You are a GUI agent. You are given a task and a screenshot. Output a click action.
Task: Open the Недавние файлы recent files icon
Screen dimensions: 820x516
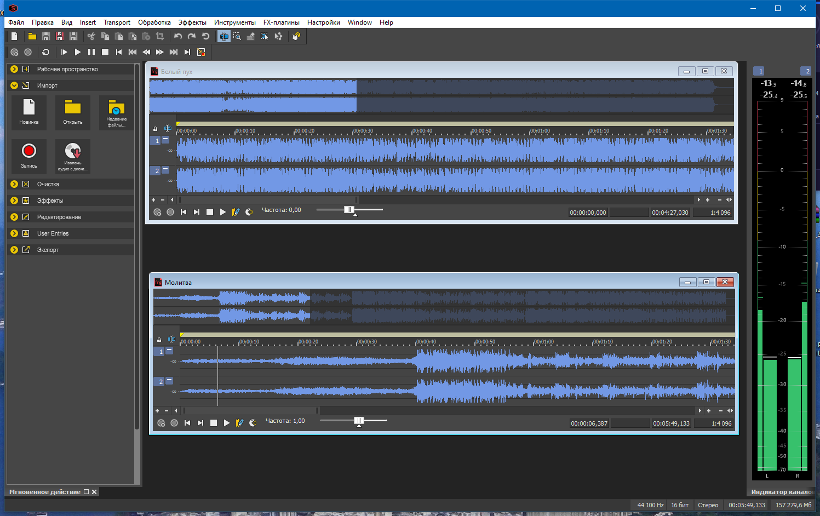click(117, 112)
